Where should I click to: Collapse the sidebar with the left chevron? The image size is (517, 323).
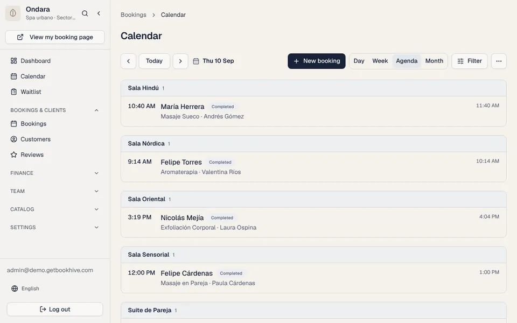click(x=99, y=13)
